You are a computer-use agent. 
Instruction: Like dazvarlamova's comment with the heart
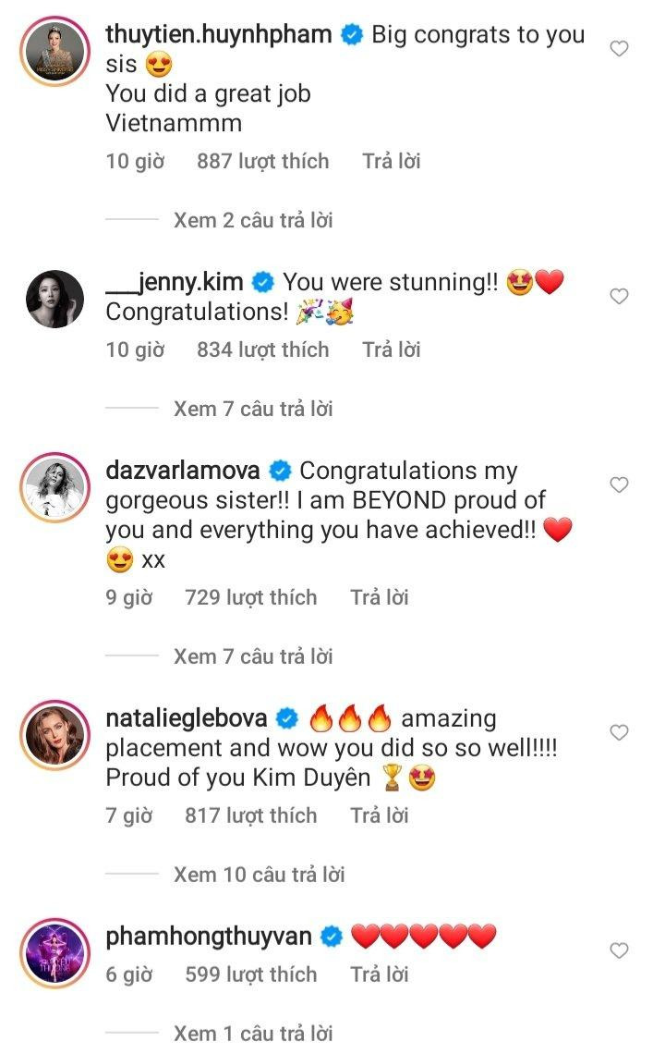[x=619, y=484]
